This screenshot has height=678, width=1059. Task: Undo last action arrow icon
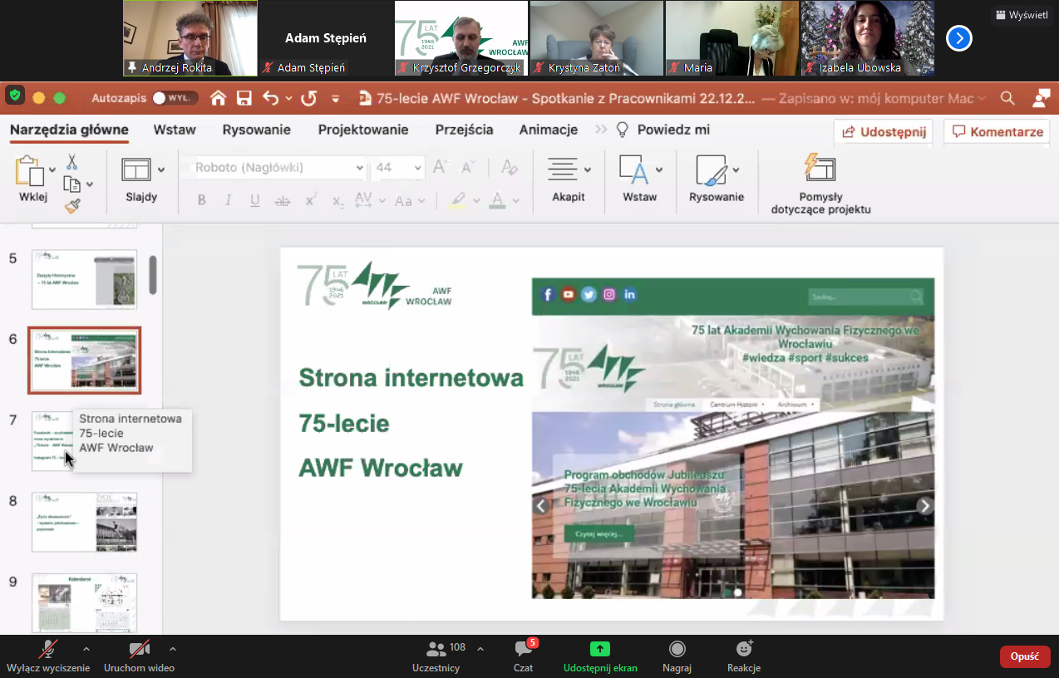coord(270,98)
